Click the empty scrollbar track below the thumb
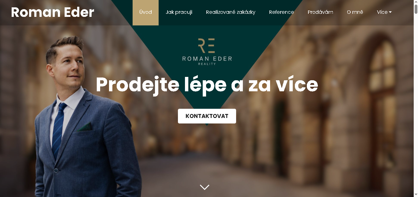418x197 pixels. (416, 104)
